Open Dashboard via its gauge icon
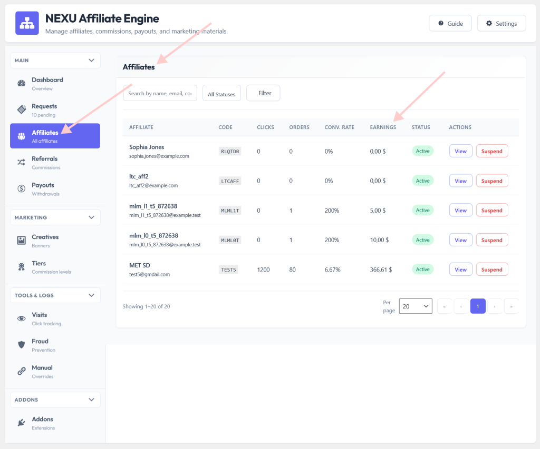The height and width of the screenshot is (449, 540). (21, 83)
